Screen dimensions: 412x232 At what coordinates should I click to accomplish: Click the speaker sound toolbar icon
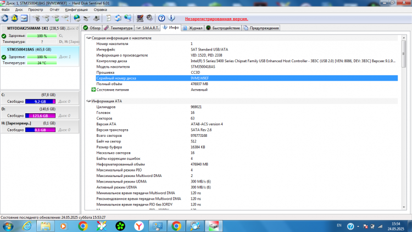click(149, 18)
